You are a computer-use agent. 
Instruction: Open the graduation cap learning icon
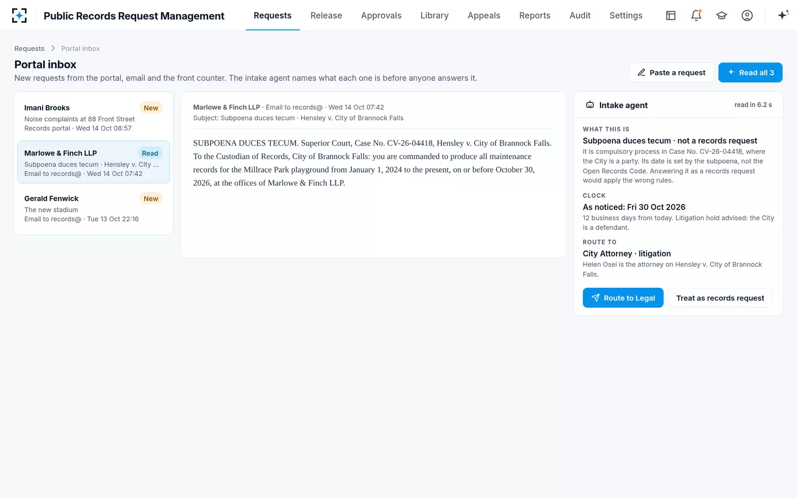tap(722, 15)
